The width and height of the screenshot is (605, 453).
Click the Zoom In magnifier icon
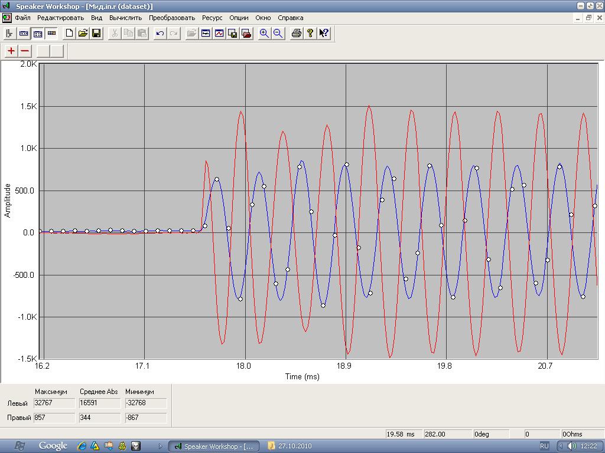point(264,34)
